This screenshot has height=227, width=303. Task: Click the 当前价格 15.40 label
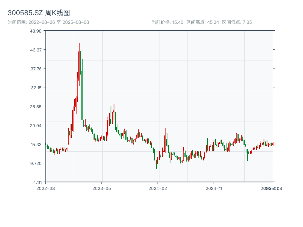pyautogui.click(x=167, y=22)
